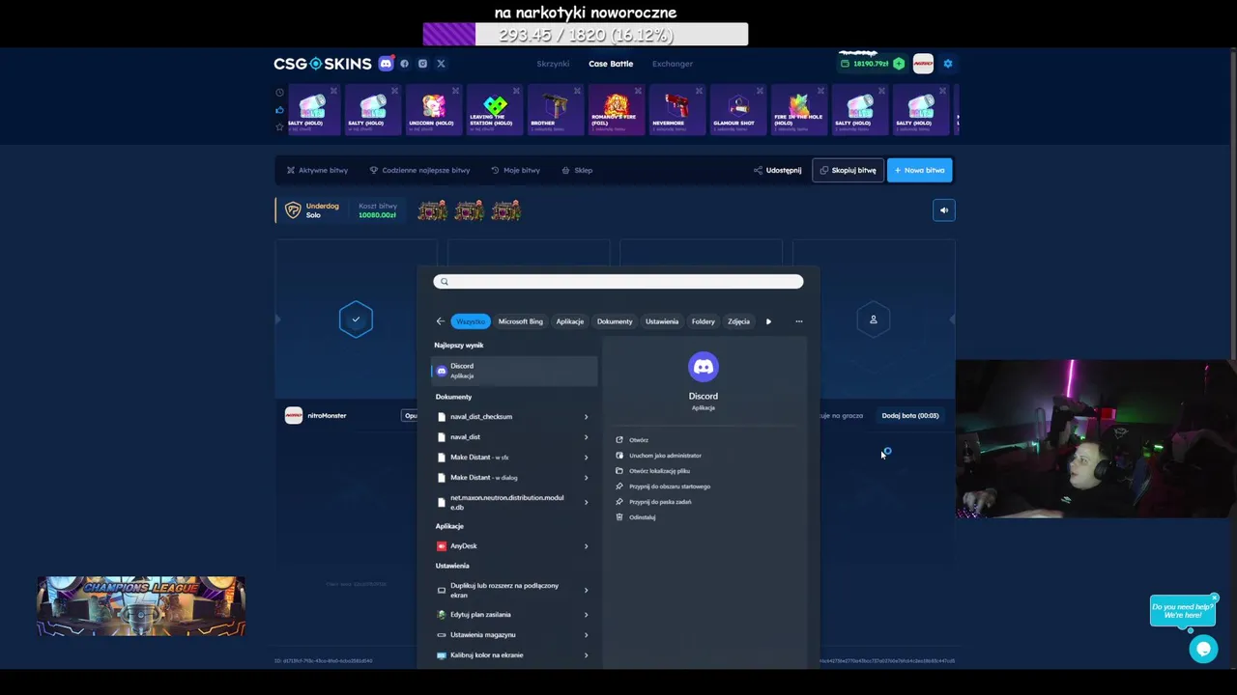Select the Ustawienia search filter
Screen dimensions: 1237x695
tap(662, 321)
